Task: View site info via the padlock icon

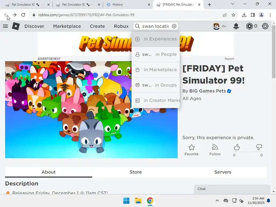Action: [x=34, y=15]
